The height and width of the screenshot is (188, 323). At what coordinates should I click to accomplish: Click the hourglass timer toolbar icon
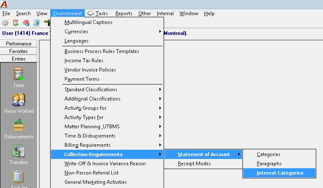click(x=16, y=23)
